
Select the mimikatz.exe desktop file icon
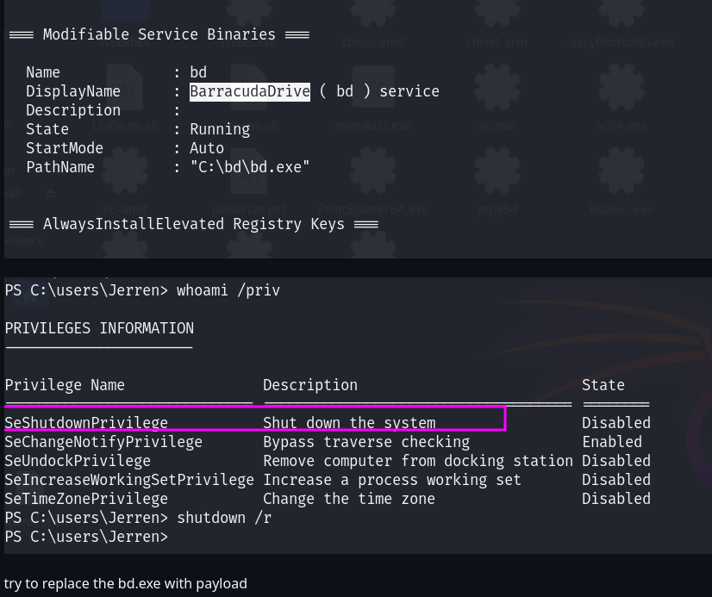372,100
